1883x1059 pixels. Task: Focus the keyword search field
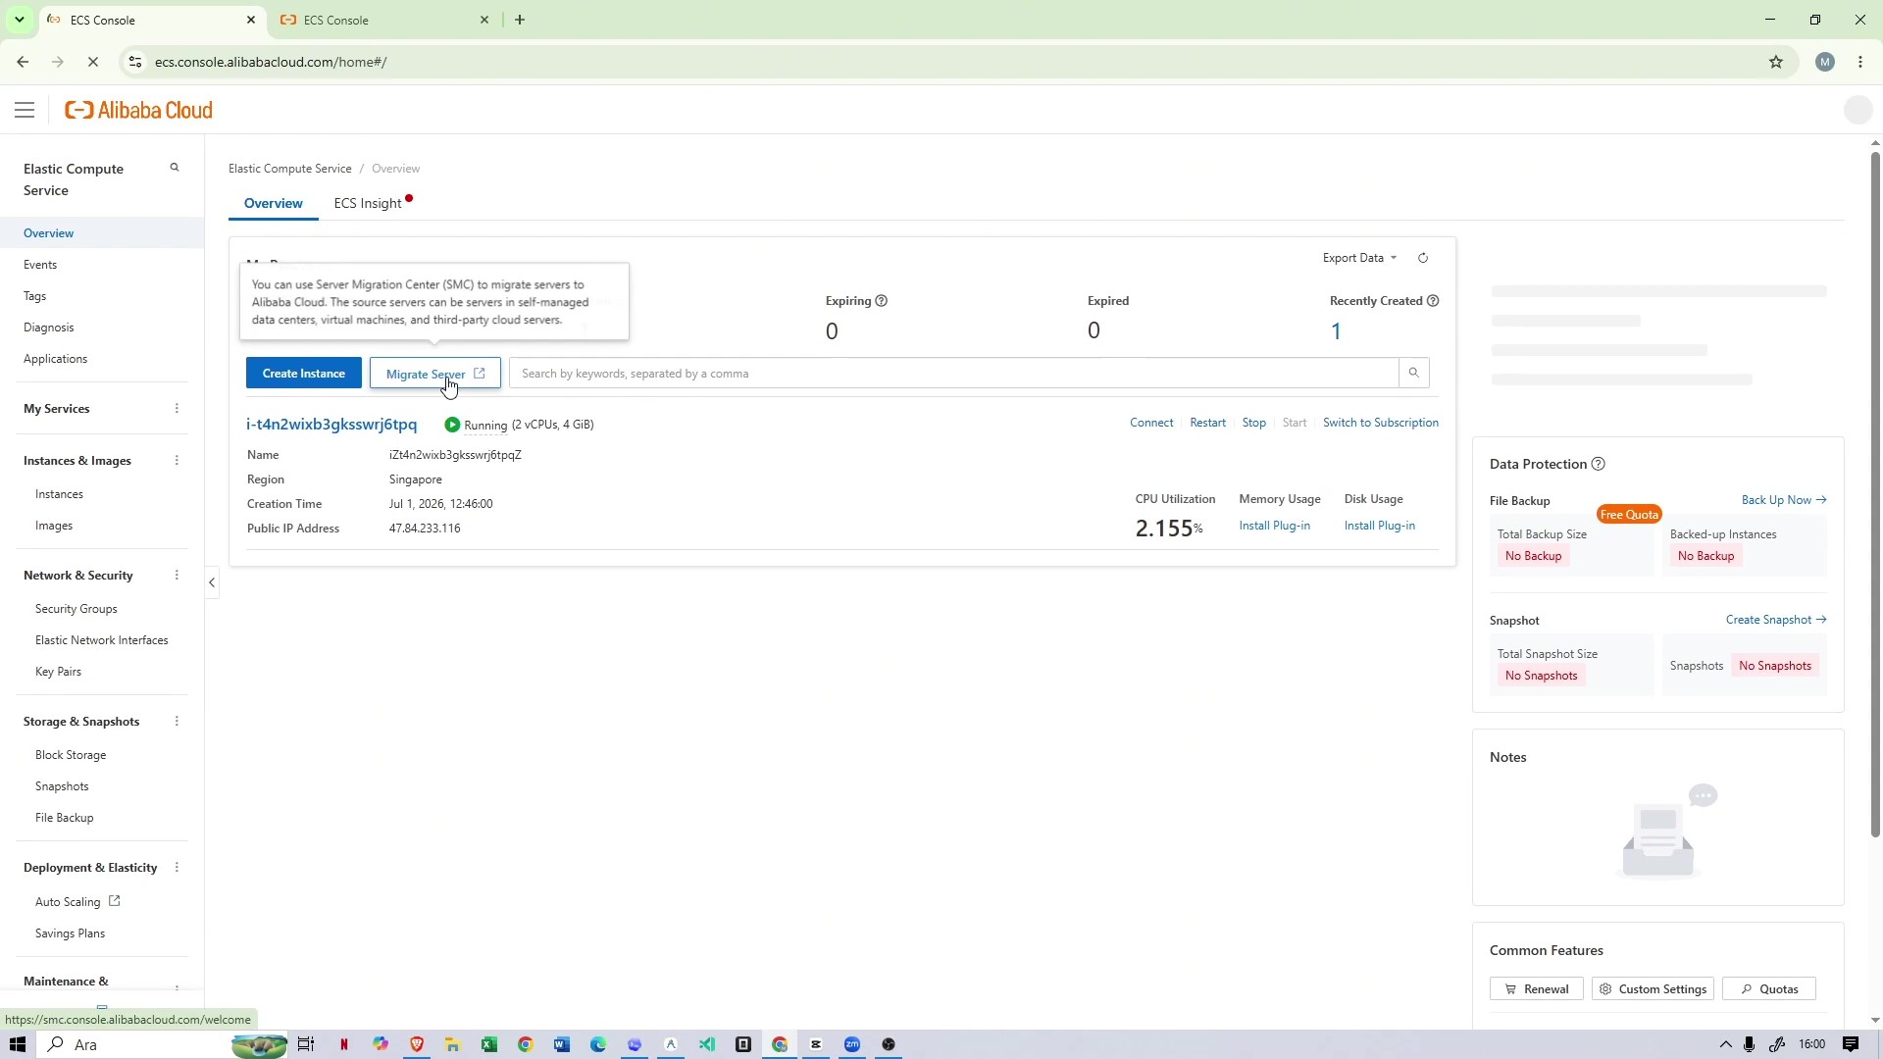tap(954, 374)
